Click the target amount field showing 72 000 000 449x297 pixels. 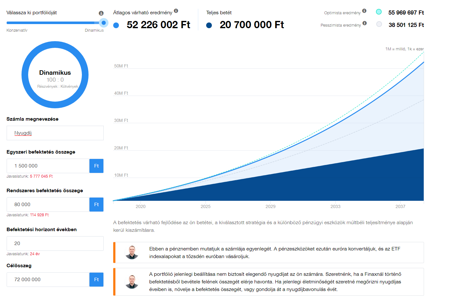[48, 280]
